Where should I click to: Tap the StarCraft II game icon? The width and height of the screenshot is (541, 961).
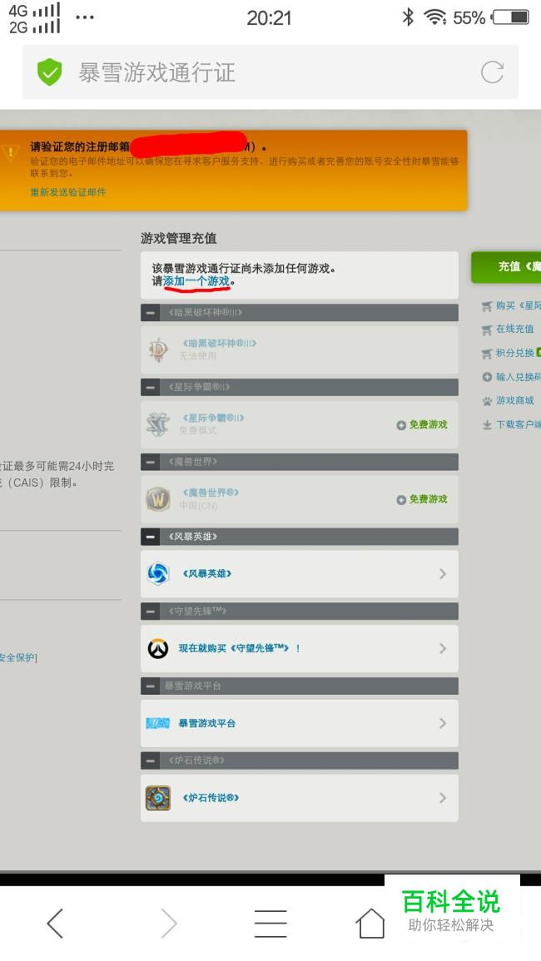158,424
